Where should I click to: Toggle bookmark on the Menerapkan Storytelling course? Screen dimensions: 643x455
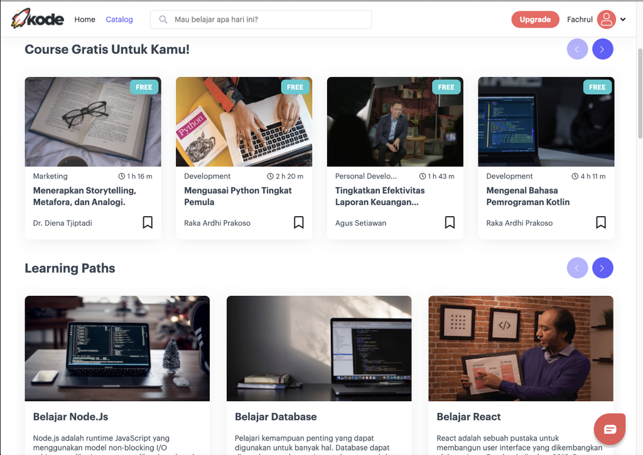tap(147, 222)
